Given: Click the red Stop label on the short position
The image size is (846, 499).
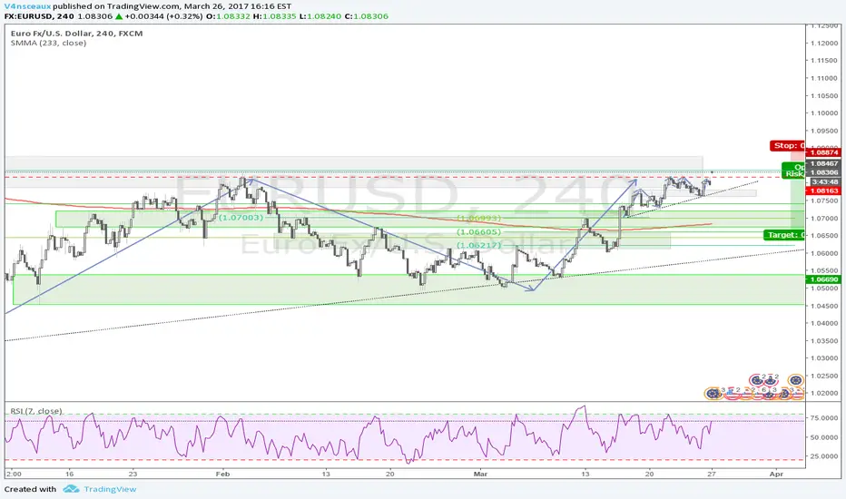Looking at the screenshot, I should pyautogui.click(x=787, y=146).
